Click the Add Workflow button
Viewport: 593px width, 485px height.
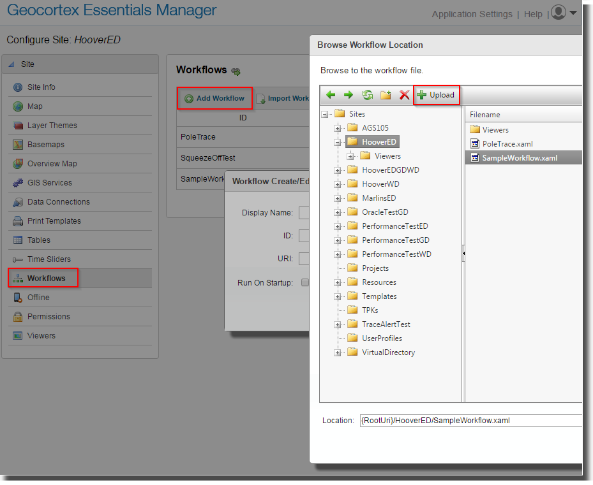(x=214, y=98)
